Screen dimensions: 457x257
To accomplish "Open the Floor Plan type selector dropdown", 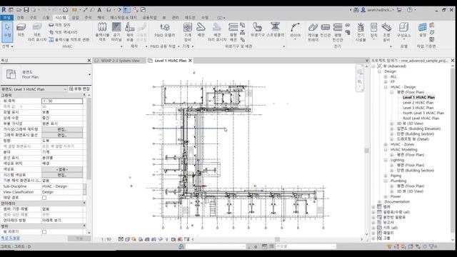I will pyautogui.click(x=89, y=74).
